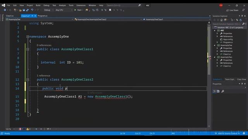Viewport: 248px width, 139px height.
Task: Open the Extensions menu
Action: tap(81, 5)
